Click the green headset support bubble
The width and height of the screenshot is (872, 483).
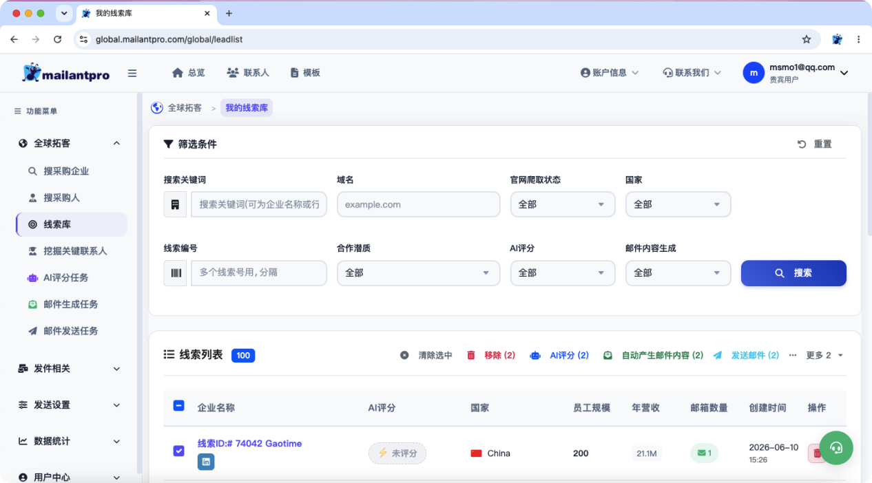coord(836,448)
